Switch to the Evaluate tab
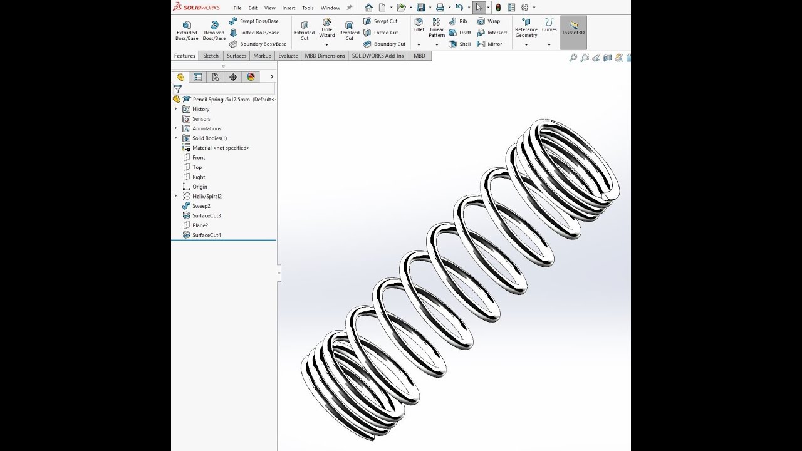This screenshot has width=802, height=451. pyautogui.click(x=288, y=56)
